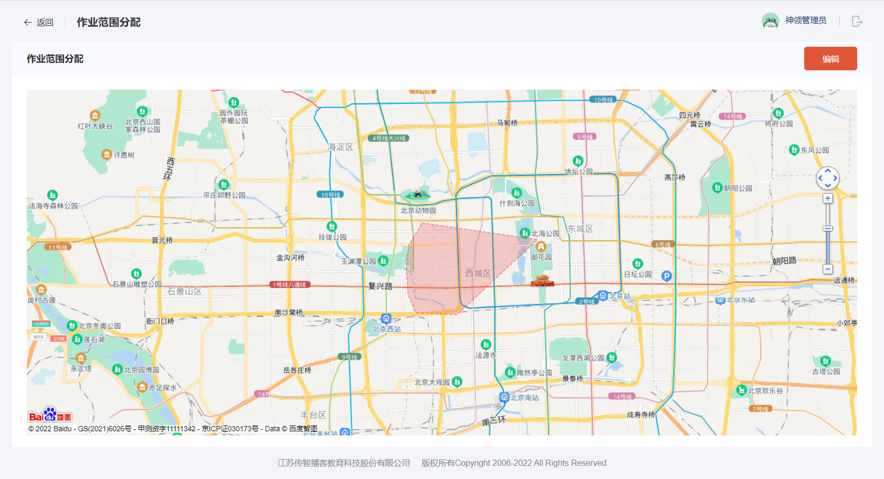Zoom out the map with minus button
Screen dimensions: 884x479
828,269
